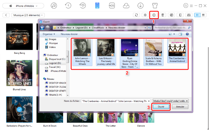Open the Wi-Fi air backup icon
The width and height of the screenshot is (209, 130).
click(83, 6)
